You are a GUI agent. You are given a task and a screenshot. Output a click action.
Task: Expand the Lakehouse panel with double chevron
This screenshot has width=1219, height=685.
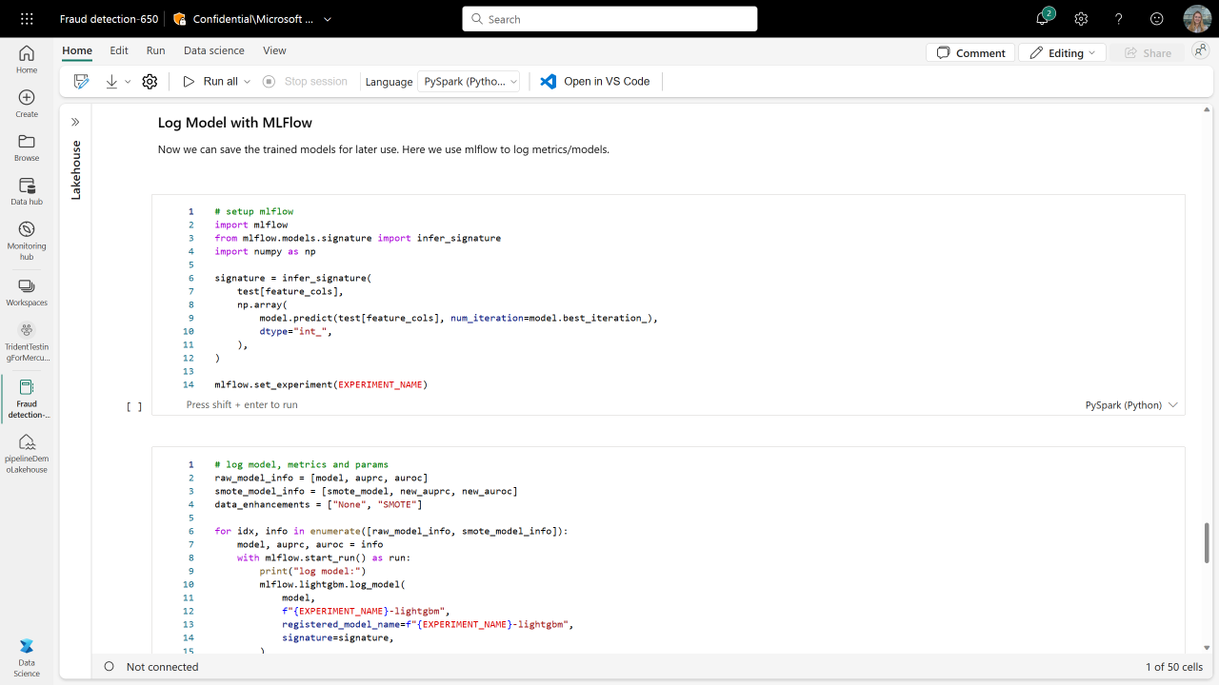(x=75, y=122)
